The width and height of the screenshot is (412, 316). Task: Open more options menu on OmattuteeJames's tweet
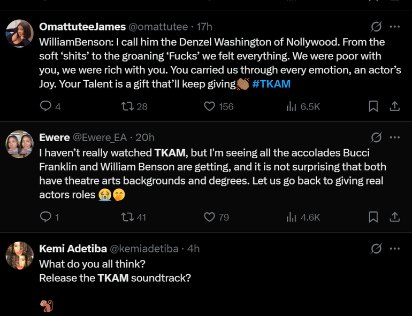point(394,27)
